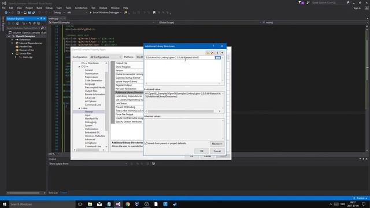Select the Output File property row
370x208 pixels.
tap(129, 63)
